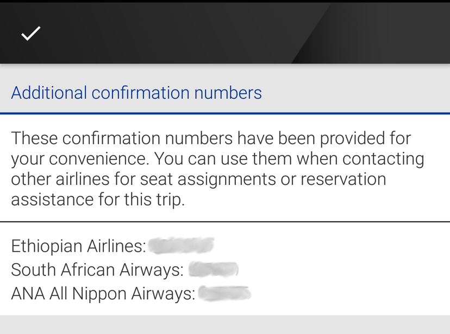Screen dimensions: 450x334
Task: Tap the explanatory paragraph about confirmation numbers
Action: [x=217, y=168]
